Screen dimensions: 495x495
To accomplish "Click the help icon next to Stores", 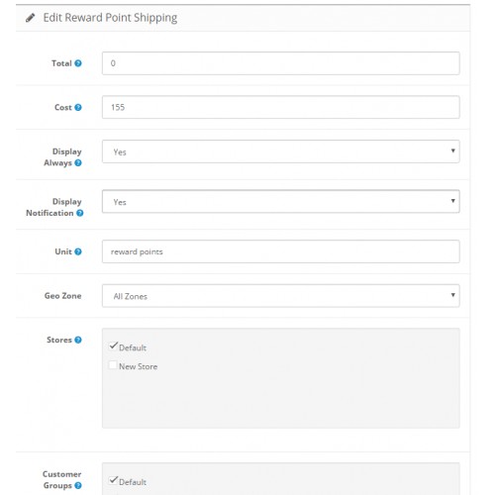I will (78, 340).
